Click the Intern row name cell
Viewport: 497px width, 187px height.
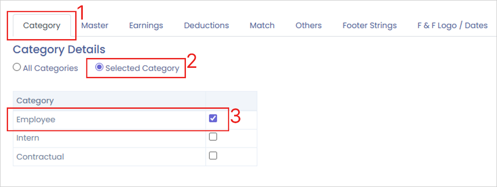pyautogui.click(x=28, y=138)
